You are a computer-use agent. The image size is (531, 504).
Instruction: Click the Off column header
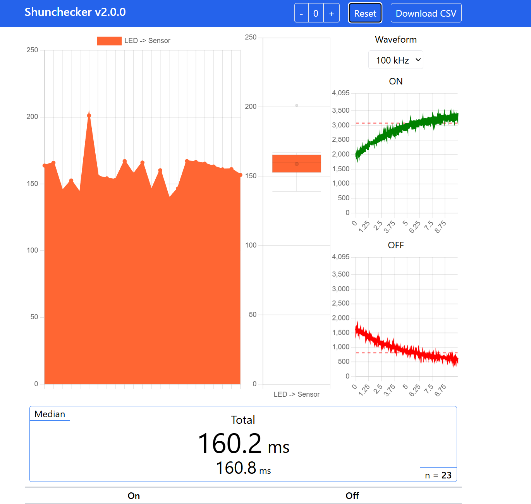[x=352, y=496]
